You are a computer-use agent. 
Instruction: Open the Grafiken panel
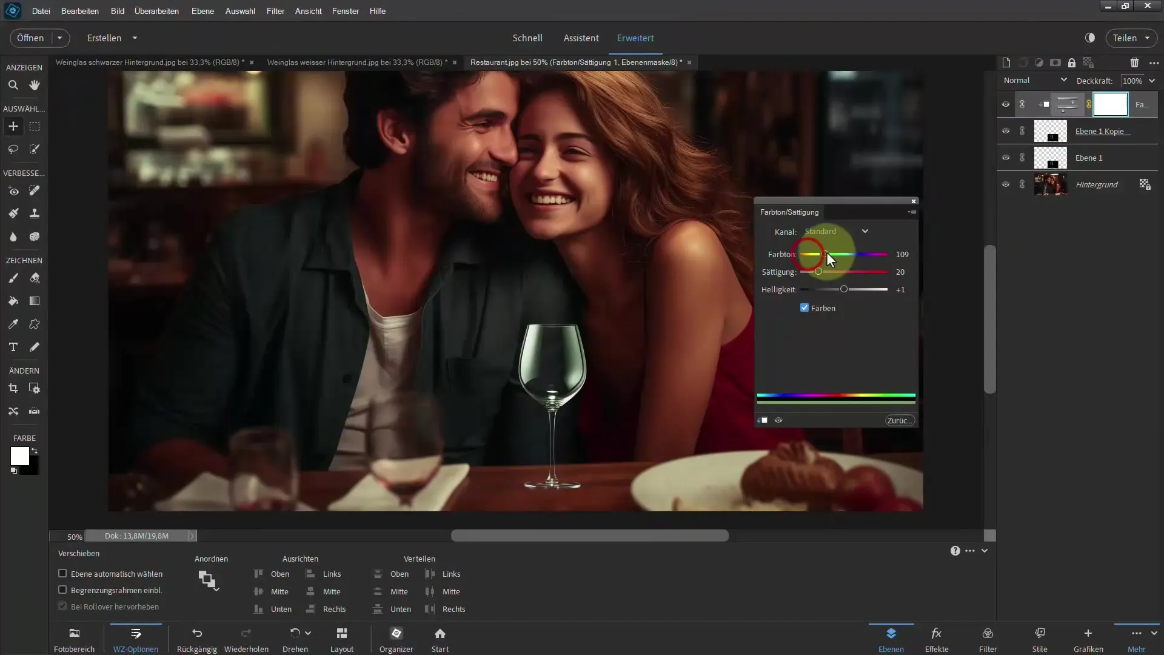coord(1088,640)
